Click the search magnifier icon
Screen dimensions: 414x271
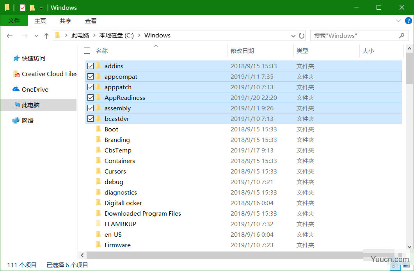(402, 35)
